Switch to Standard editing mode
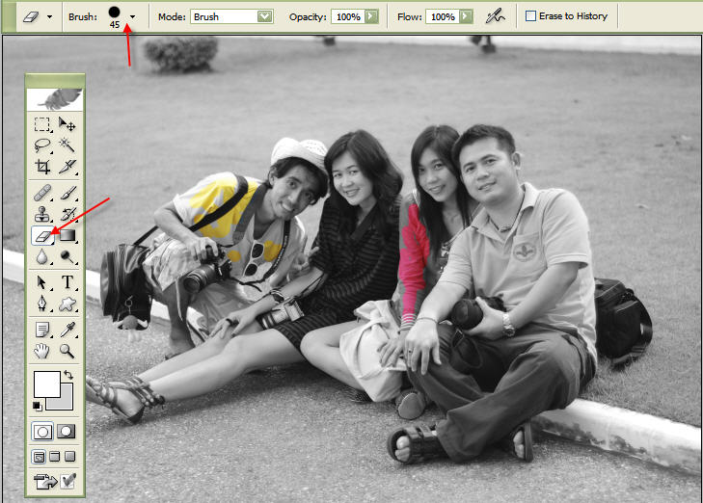 pyautogui.click(x=42, y=432)
